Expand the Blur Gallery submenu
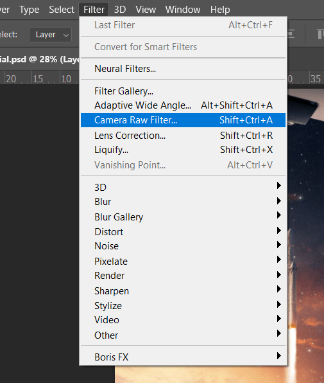Viewport: 324px width, 383px height. 183,217
